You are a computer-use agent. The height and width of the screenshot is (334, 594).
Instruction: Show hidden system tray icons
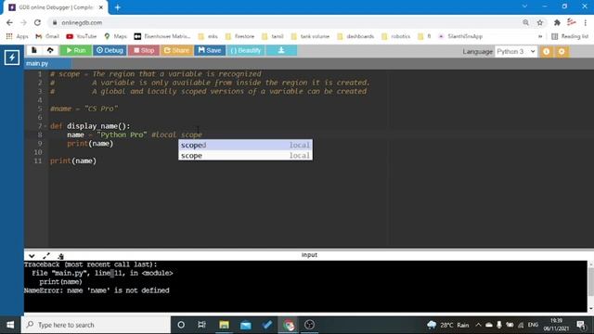[x=478, y=325]
